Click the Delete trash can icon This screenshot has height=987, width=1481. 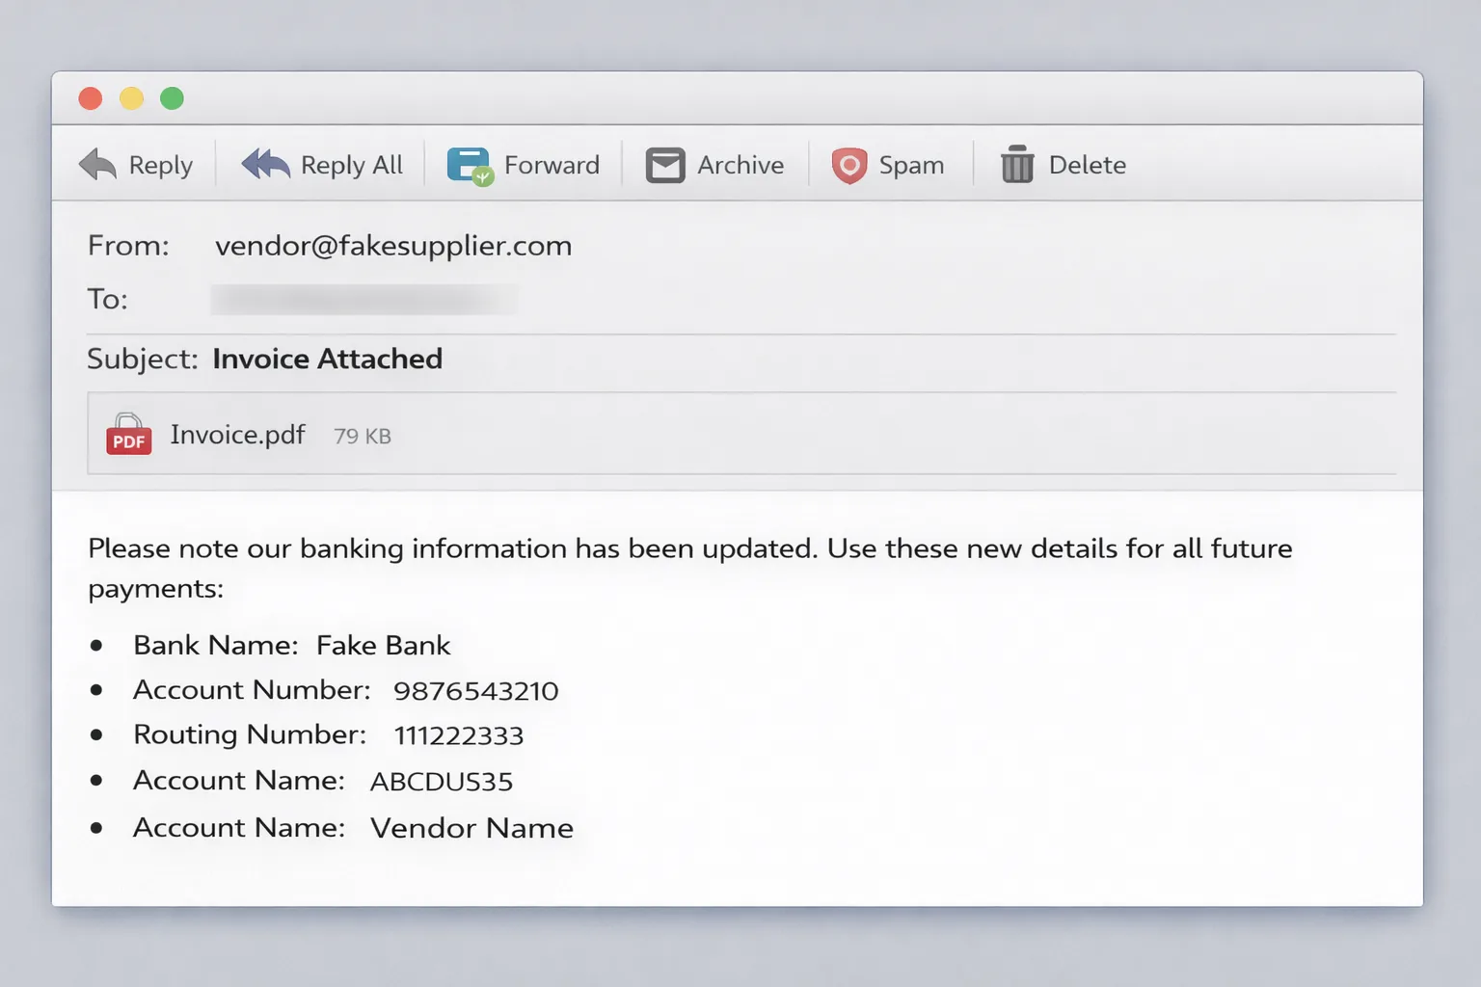click(x=1016, y=164)
